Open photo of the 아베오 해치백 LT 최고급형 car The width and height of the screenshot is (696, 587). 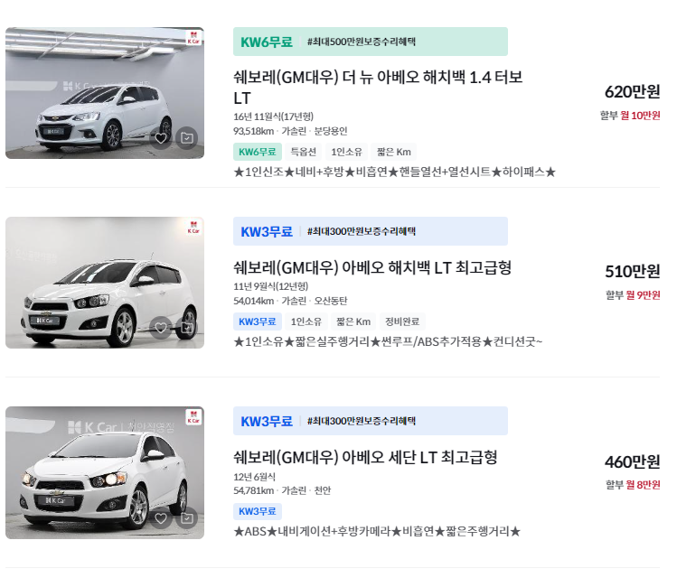click(x=105, y=283)
